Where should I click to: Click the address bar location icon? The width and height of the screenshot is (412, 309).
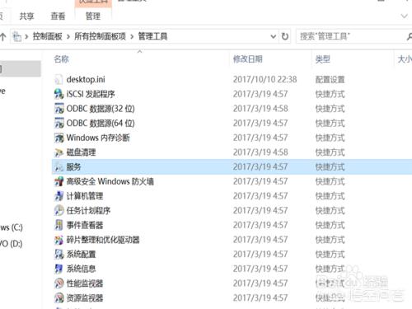pyautogui.click(x=17, y=36)
